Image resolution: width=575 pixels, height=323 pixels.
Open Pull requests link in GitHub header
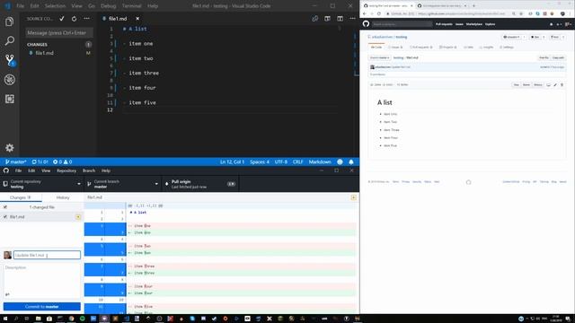[444, 24]
